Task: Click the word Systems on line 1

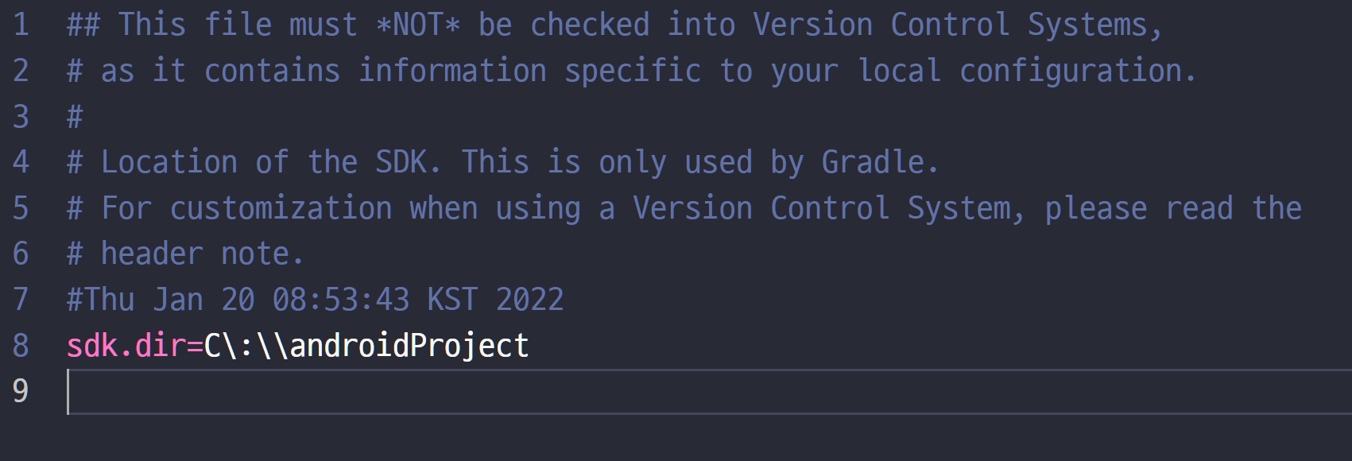Action: click(x=1087, y=25)
